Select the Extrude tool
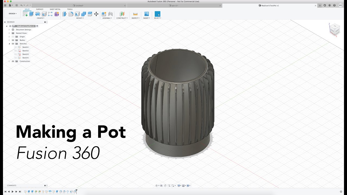The image size is (347, 195). 31,14
